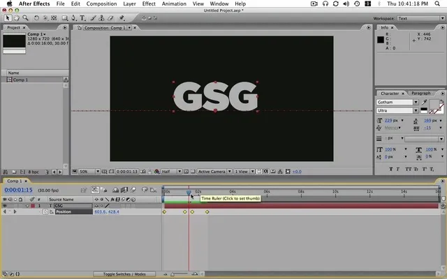This screenshot has height=279, width=447.
Task: Switch to the Paragraph tab
Action: click(x=420, y=93)
